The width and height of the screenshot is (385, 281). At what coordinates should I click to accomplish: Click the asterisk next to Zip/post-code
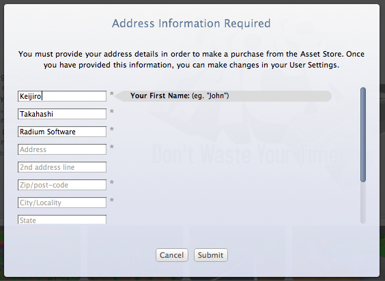pyautogui.click(x=112, y=183)
